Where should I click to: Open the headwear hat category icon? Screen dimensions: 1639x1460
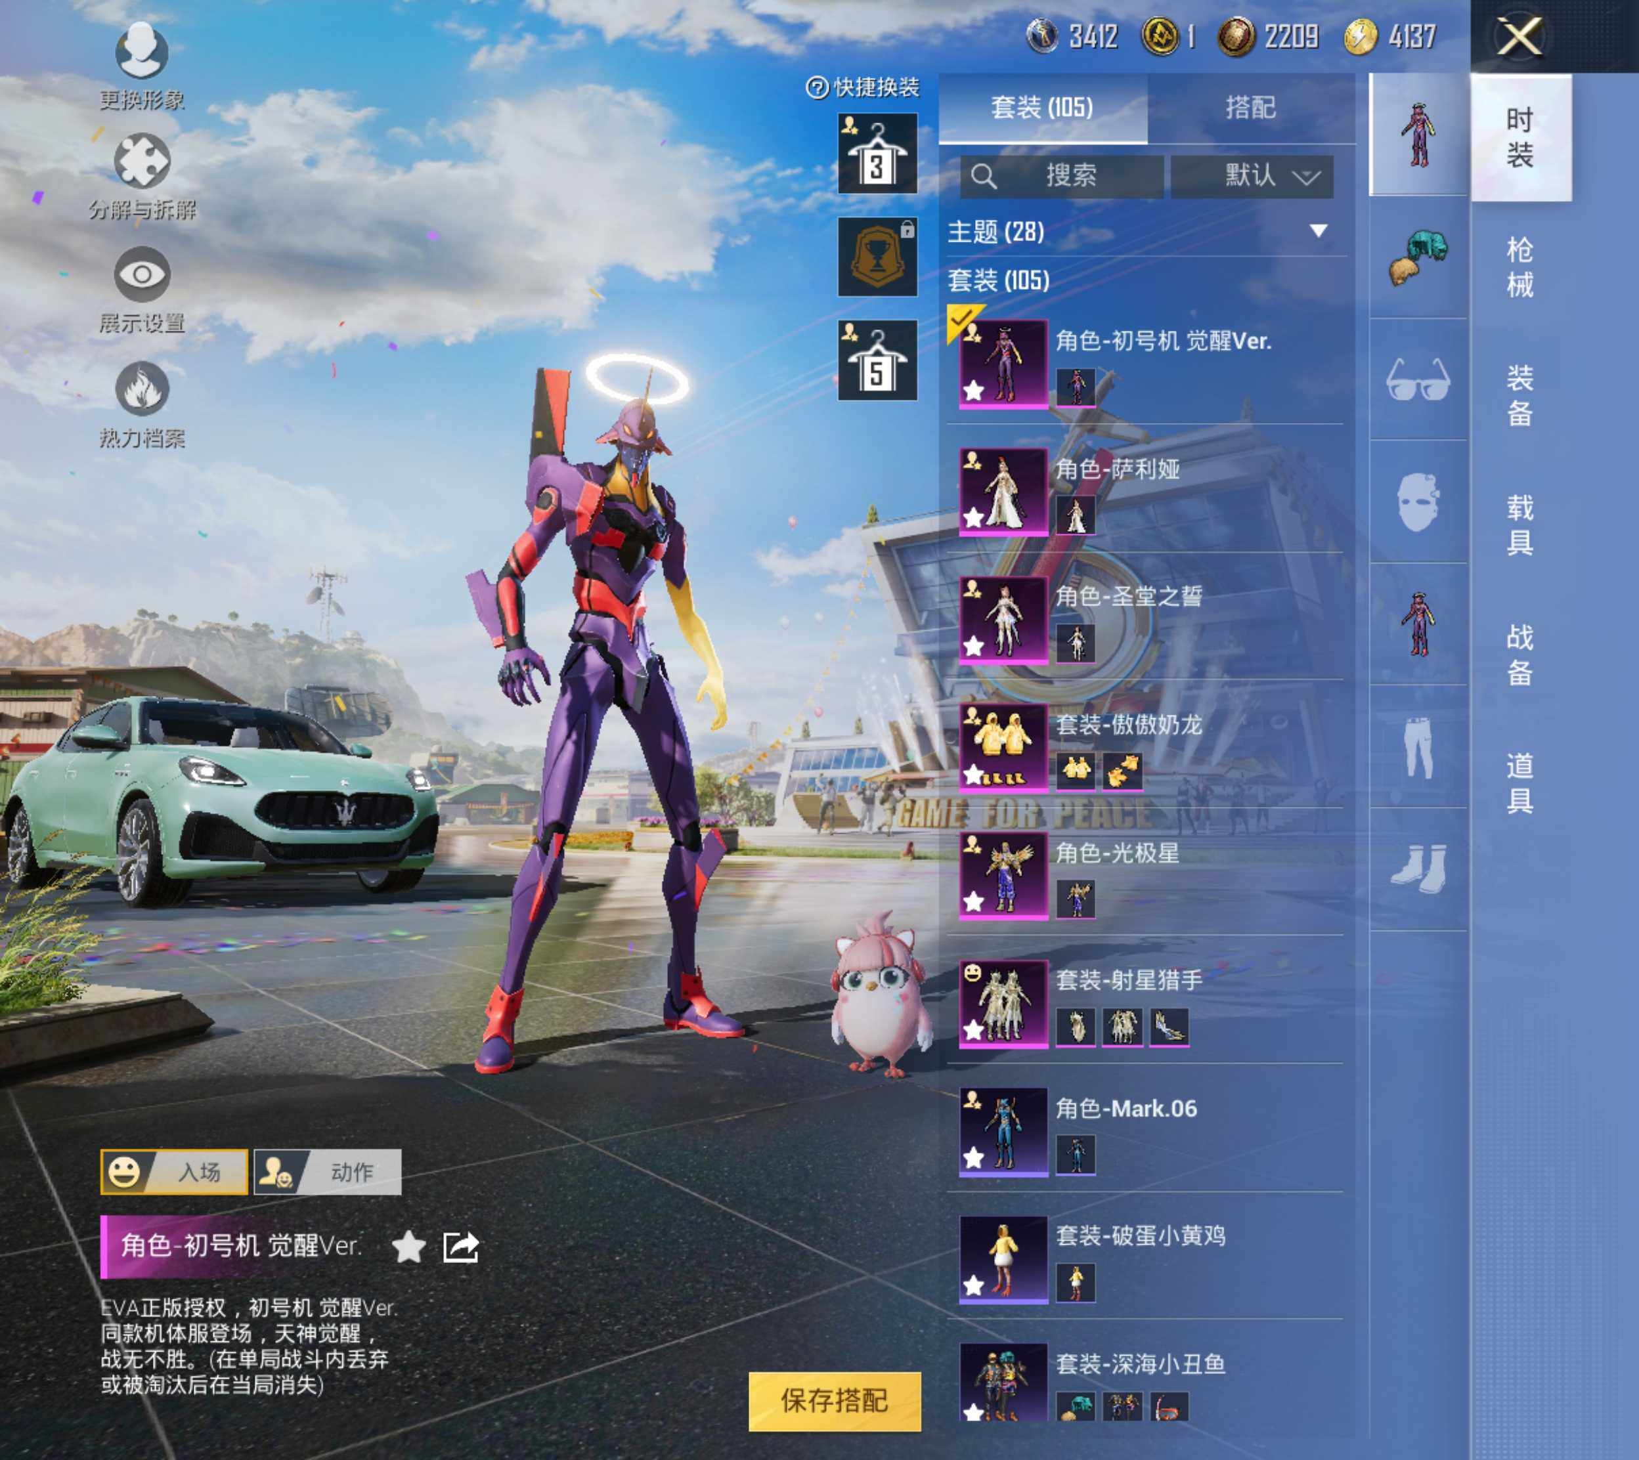click(x=1418, y=257)
